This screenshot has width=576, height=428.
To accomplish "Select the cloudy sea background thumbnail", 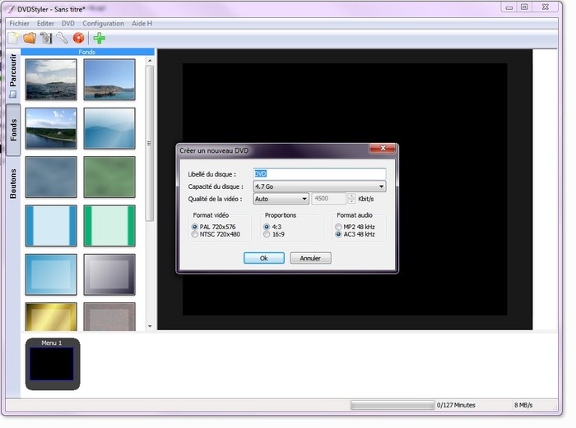I will 51,80.
